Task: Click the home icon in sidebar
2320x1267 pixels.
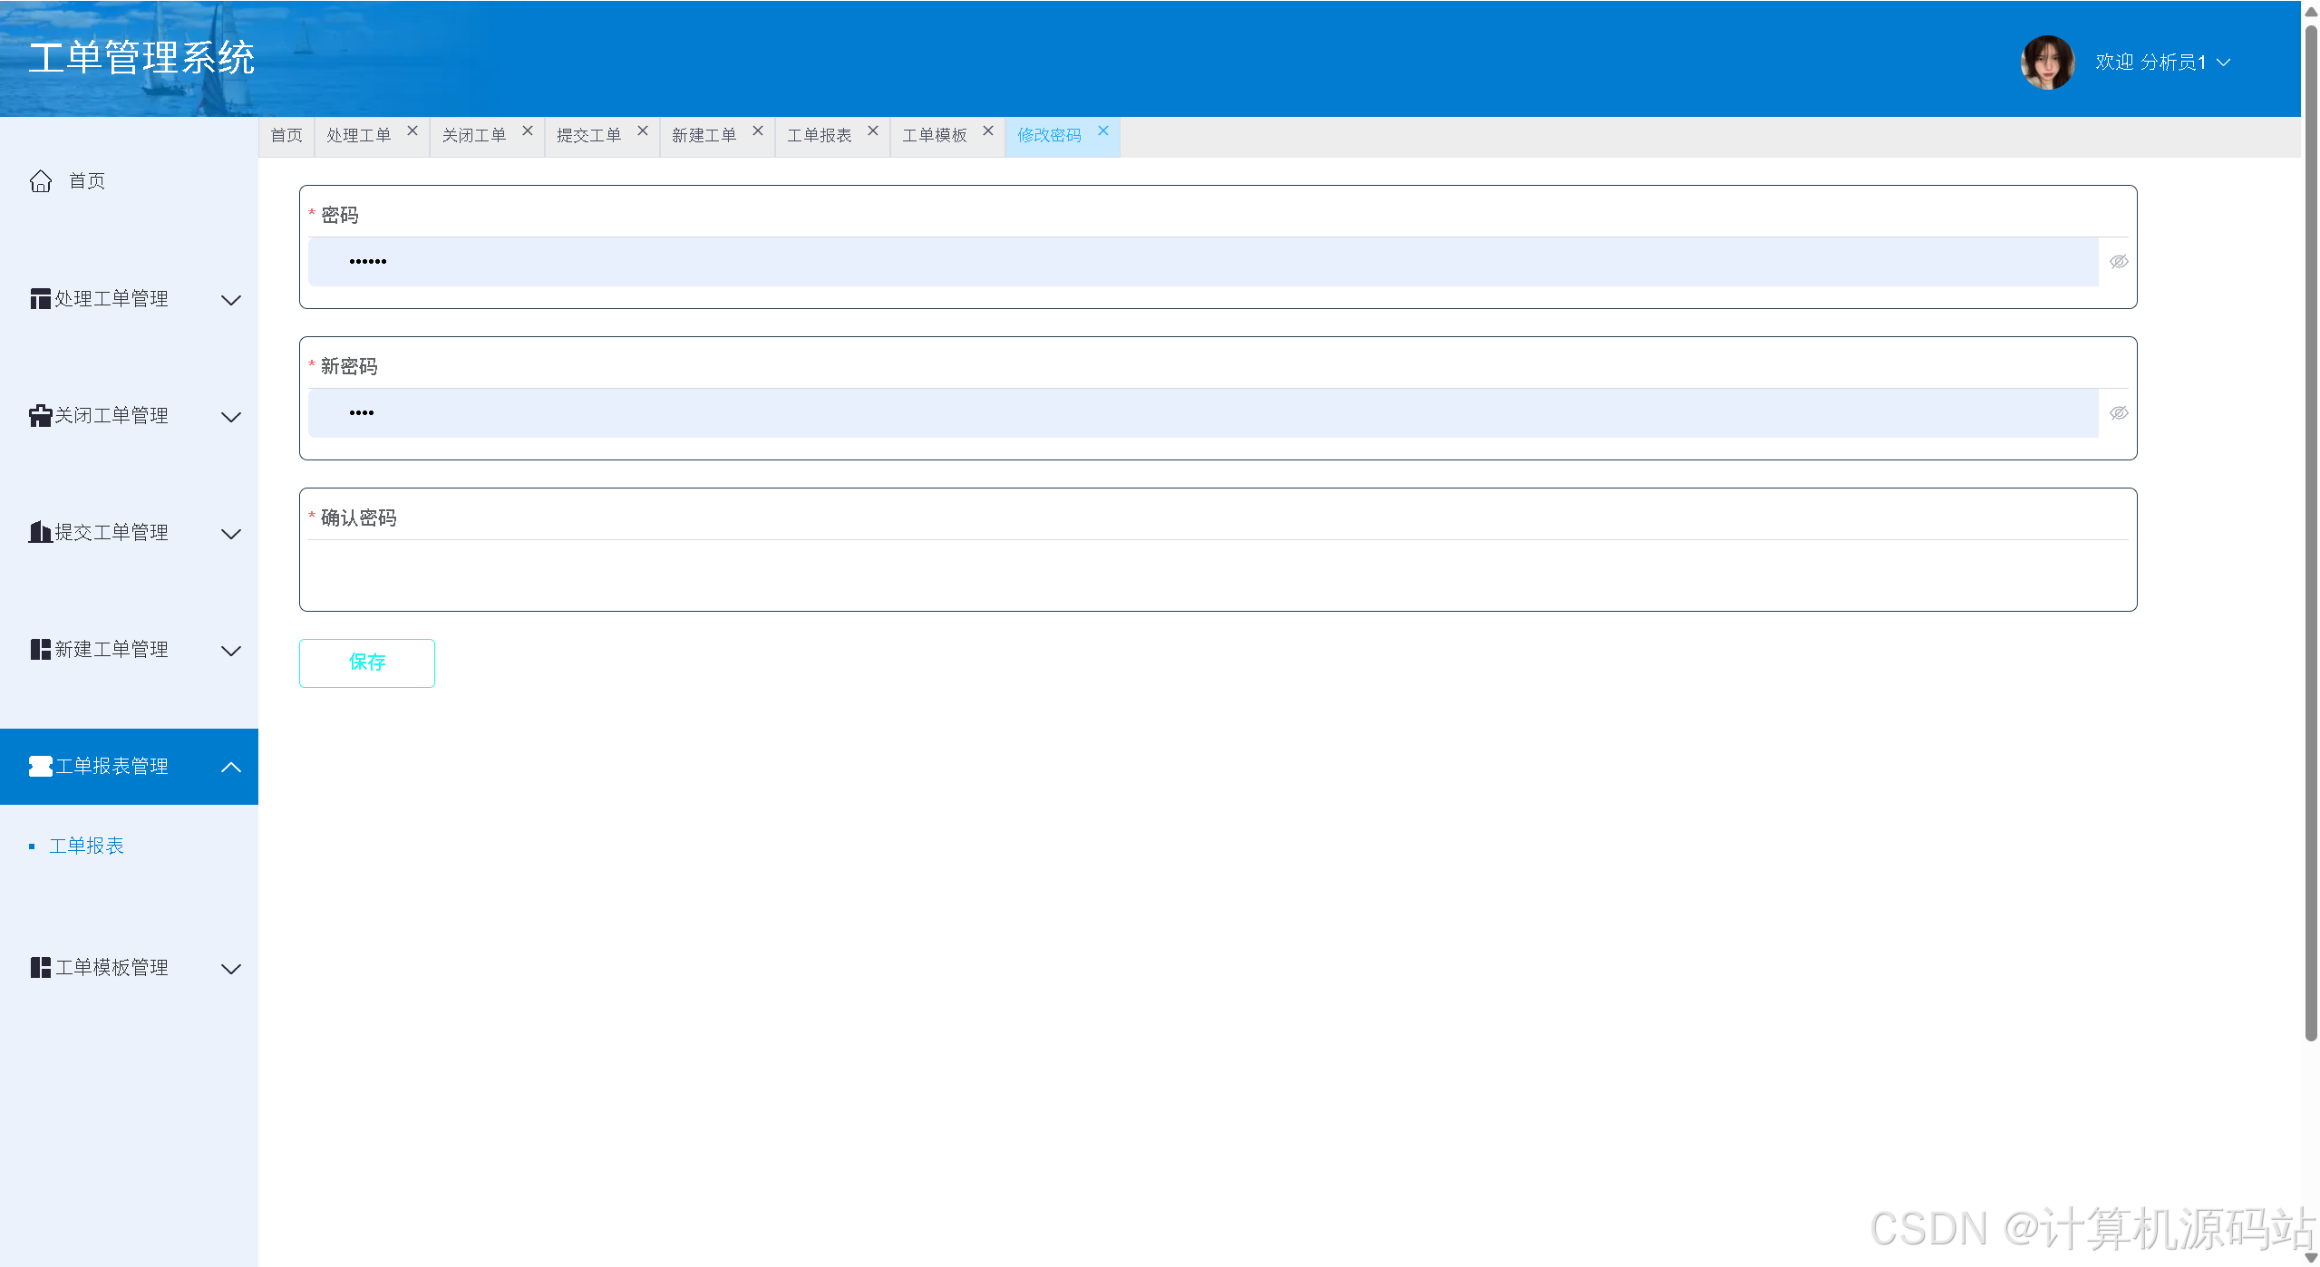Action: tap(41, 181)
